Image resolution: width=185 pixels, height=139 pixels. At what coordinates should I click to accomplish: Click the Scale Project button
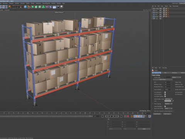click(163, 80)
